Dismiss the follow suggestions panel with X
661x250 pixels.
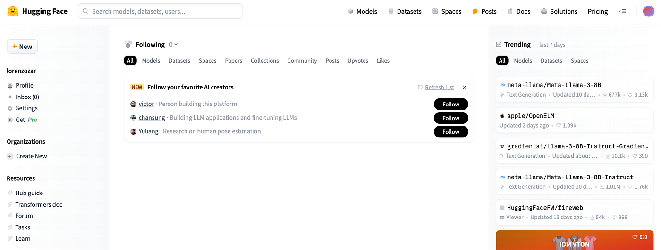pyautogui.click(x=465, y=87)
